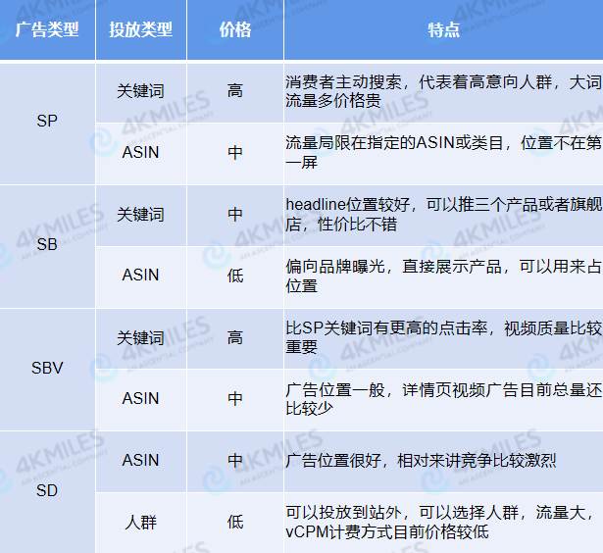Select ASIN cell in the SB section
This screenshot has height=553, width=603.
click(x=140, y=276)
